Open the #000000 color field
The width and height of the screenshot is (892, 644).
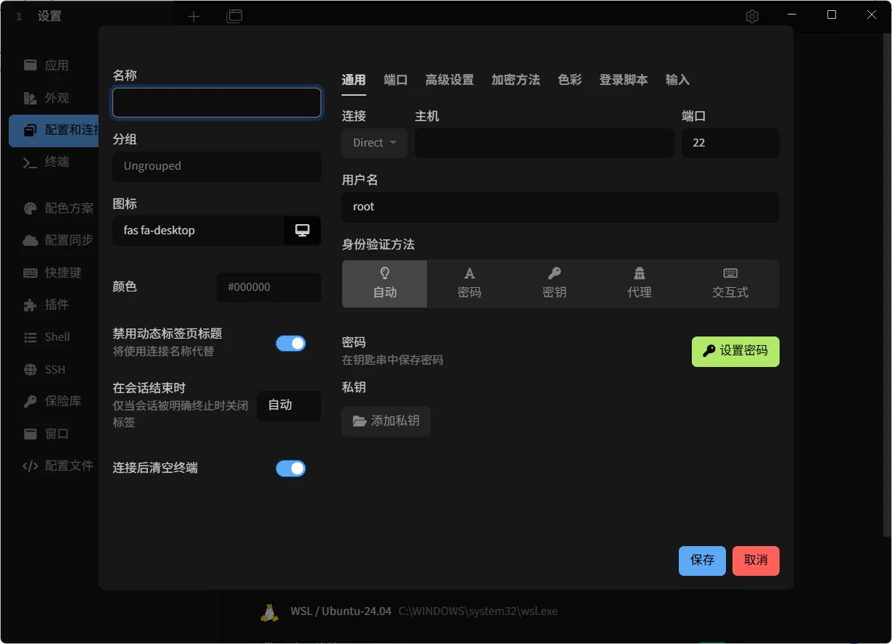pos(268,288)
